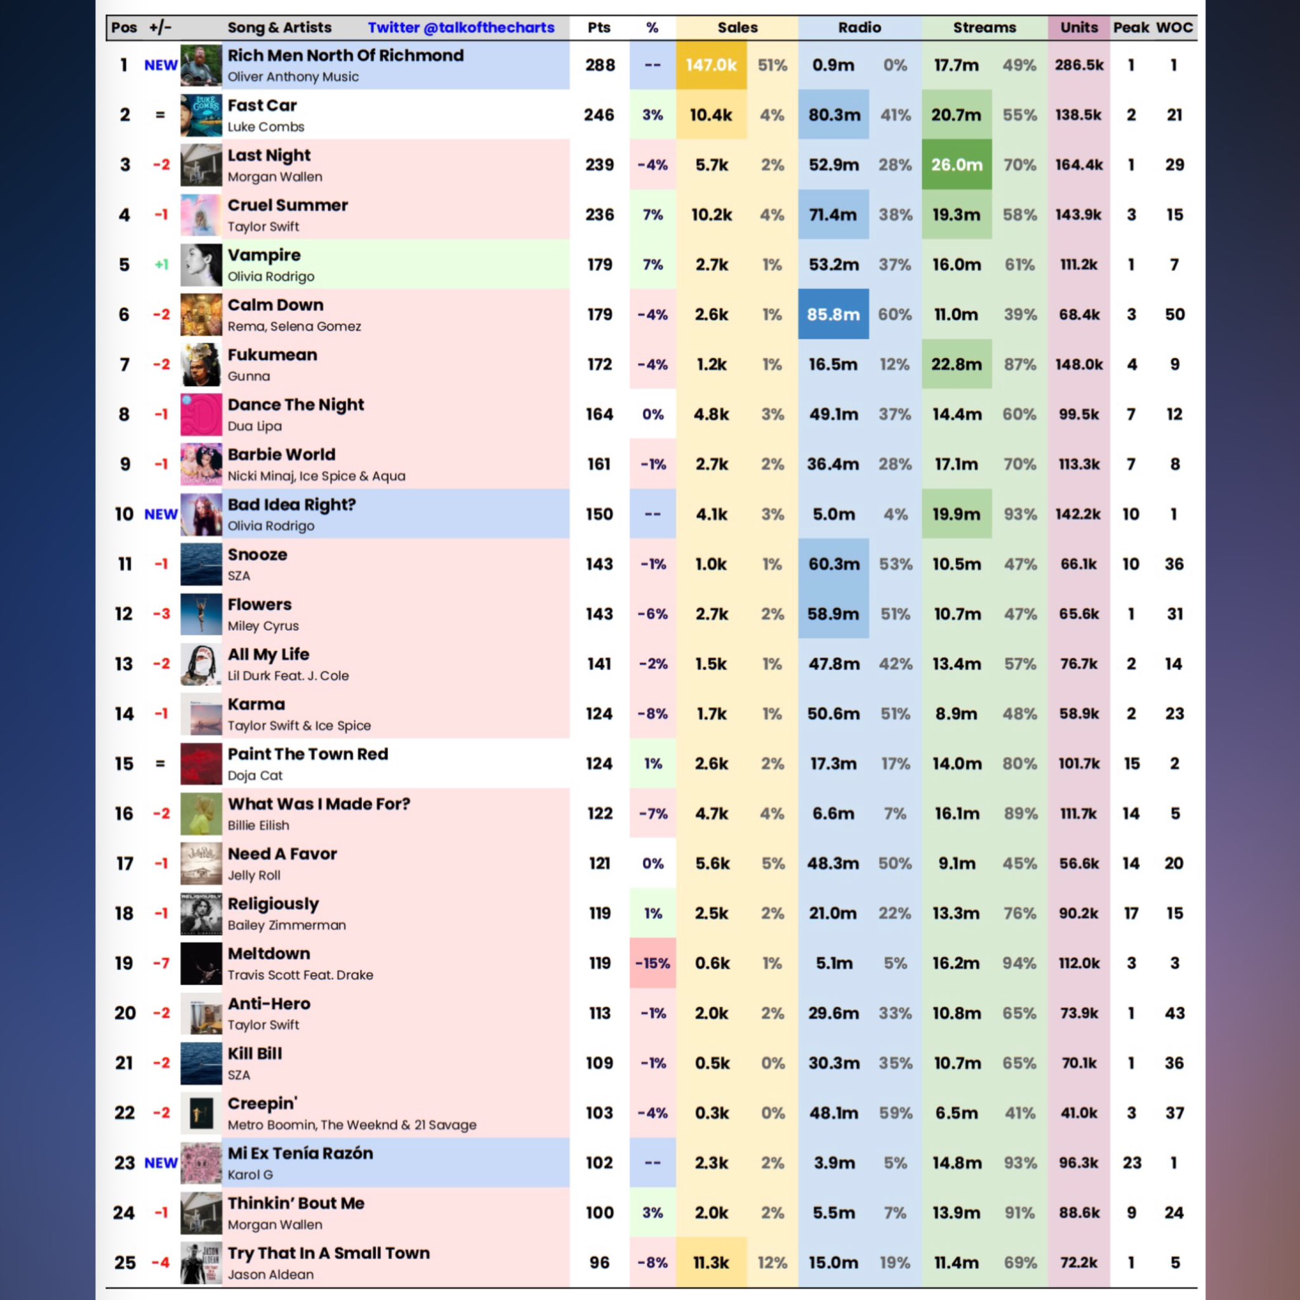Image resolution: width=1300 pixels, height=1300 pixels.
Task: Click album art thumbnail for Rich Men North Of Richmond
Action: pos(199,65)
